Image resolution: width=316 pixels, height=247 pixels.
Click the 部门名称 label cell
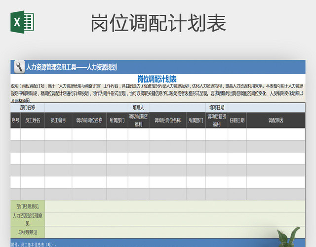(28, 108)
